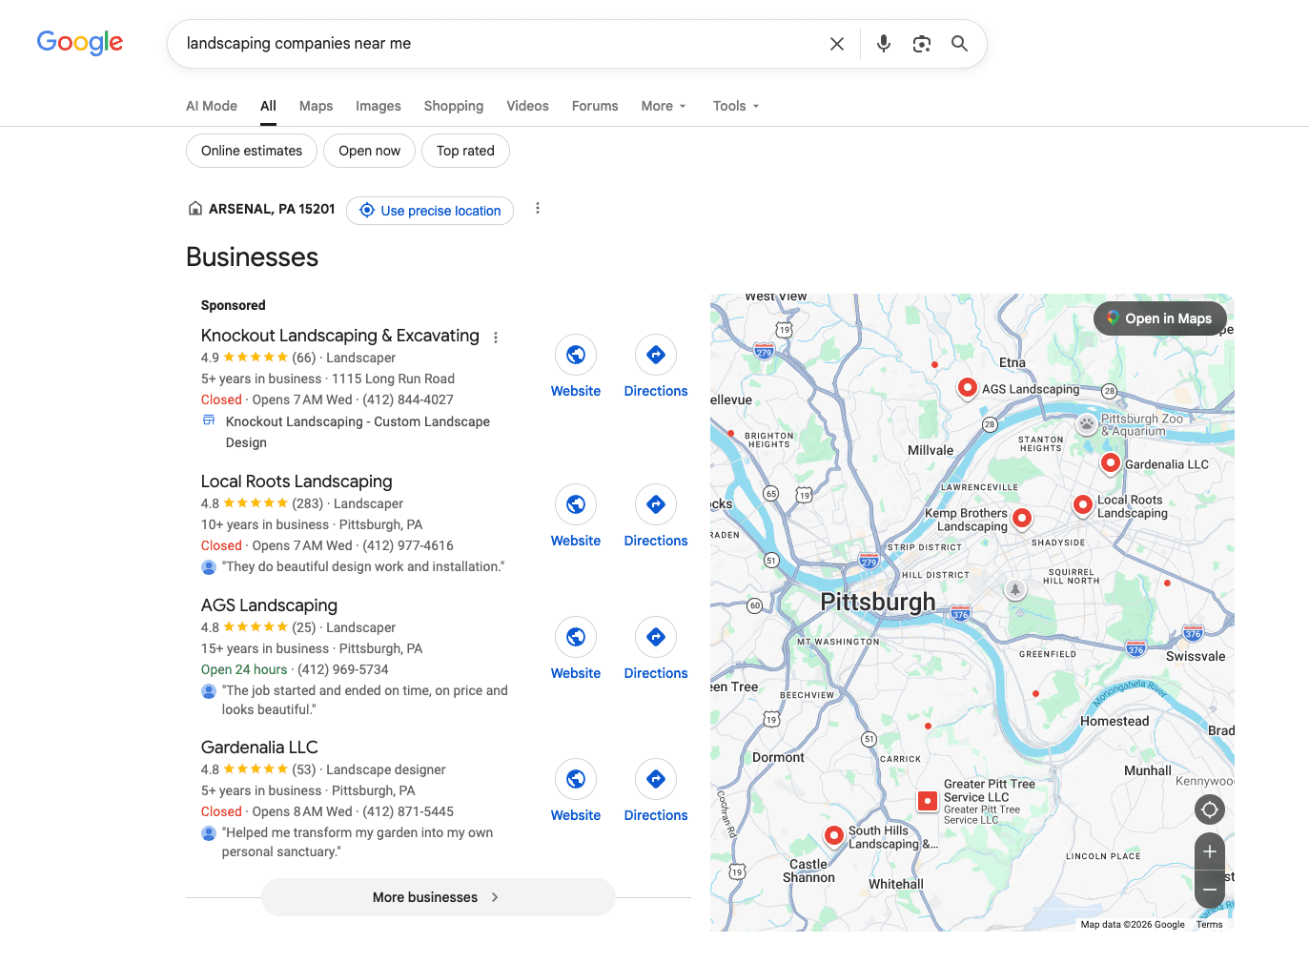Switch to Shopping tab
Image resolution: width=1309 pixels, height=963 pixels.
454,106
